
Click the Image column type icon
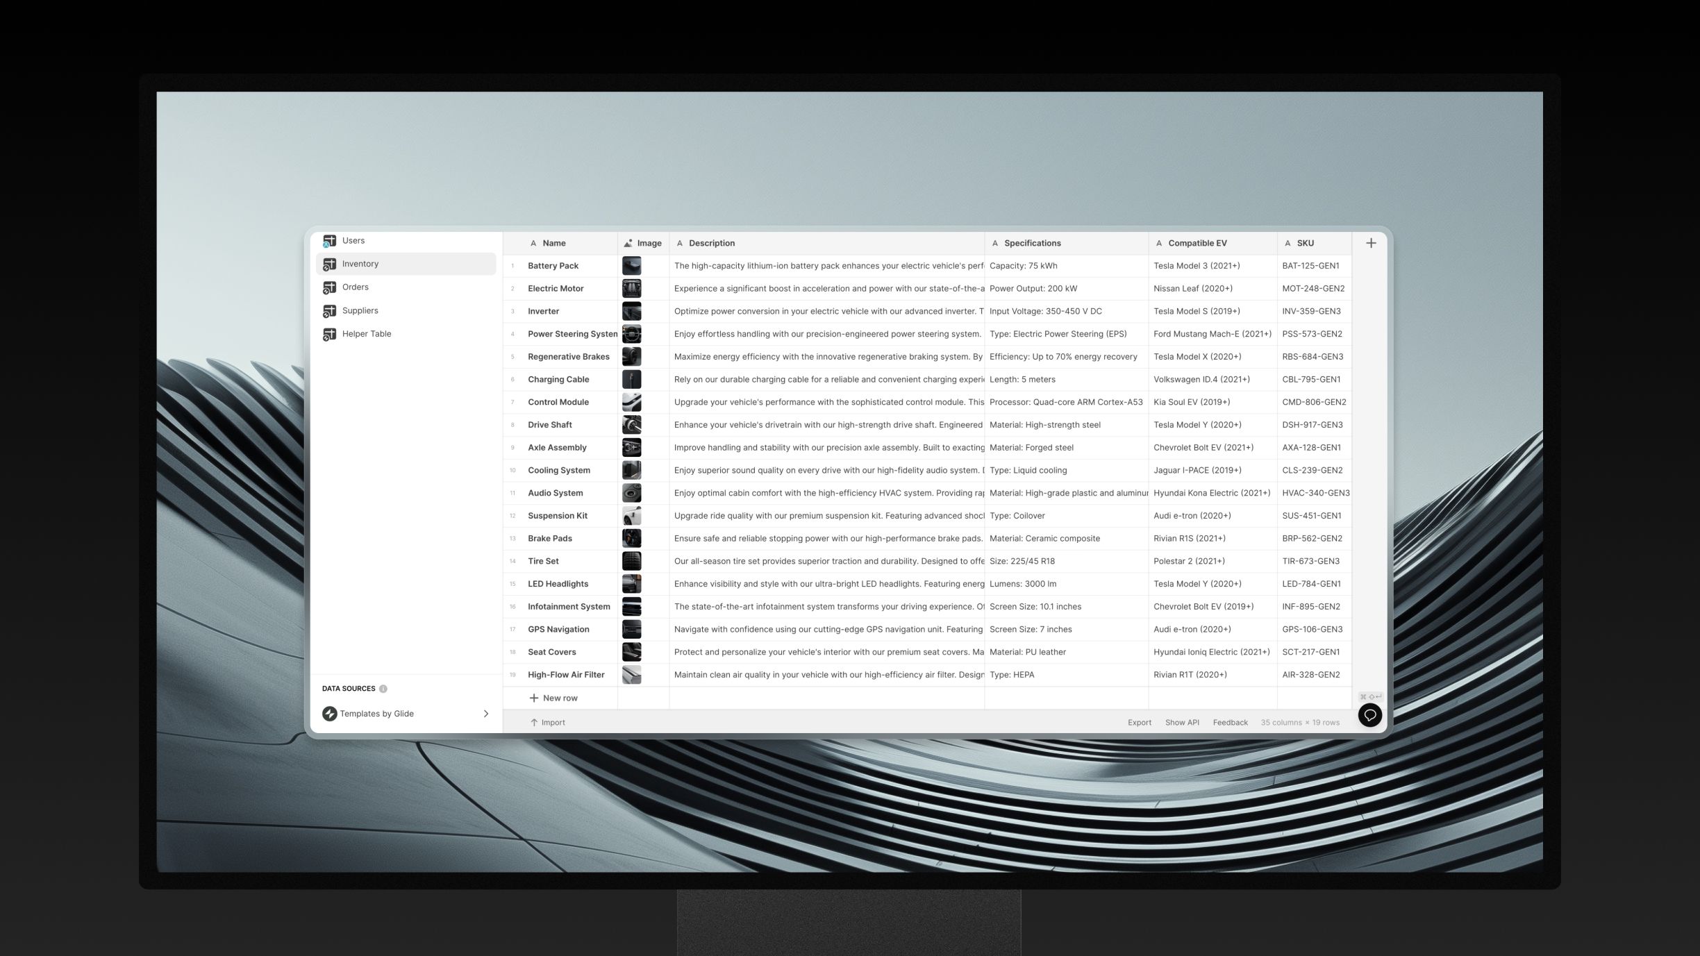[628, 244]
